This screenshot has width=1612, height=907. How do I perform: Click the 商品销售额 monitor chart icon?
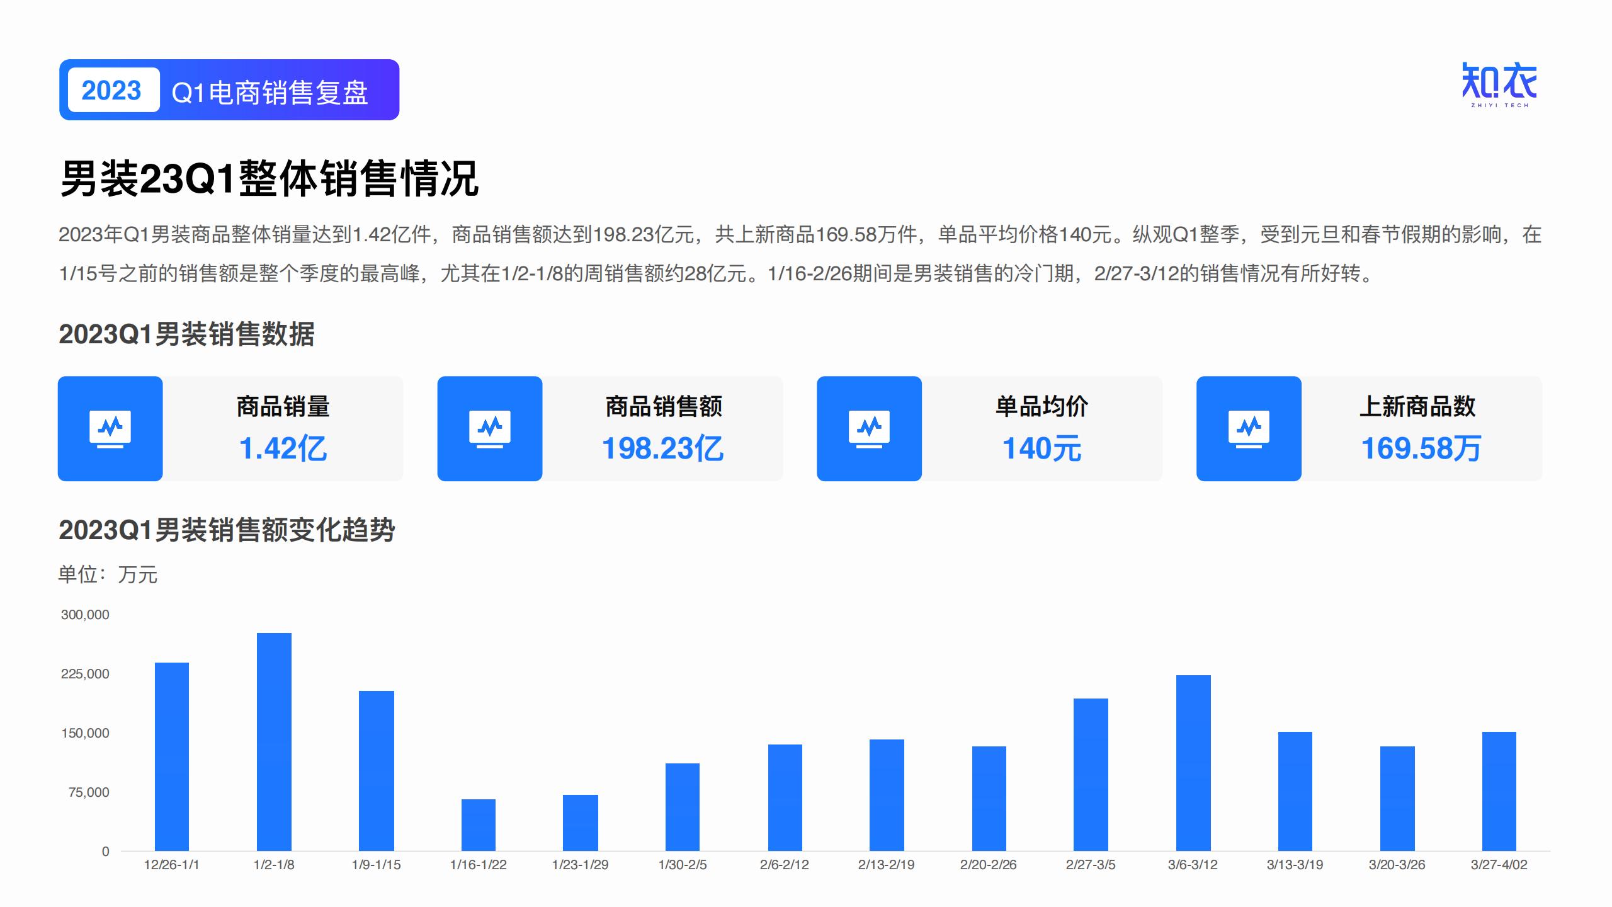pyautogui.click(x=490, y=429)
